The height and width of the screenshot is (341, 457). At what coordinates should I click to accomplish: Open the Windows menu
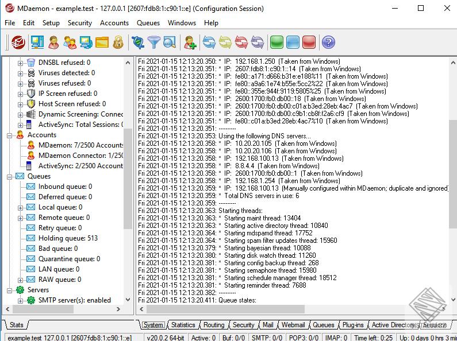[x=182, y=23]
